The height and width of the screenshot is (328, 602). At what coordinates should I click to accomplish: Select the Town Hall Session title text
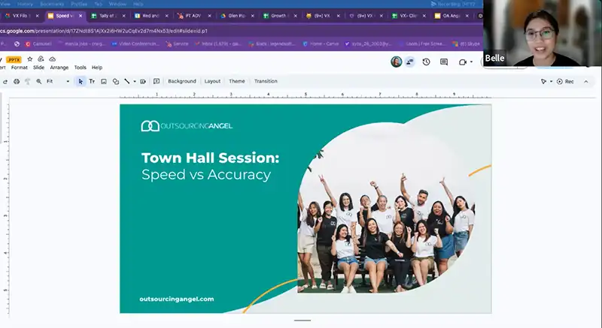point(210,158)
